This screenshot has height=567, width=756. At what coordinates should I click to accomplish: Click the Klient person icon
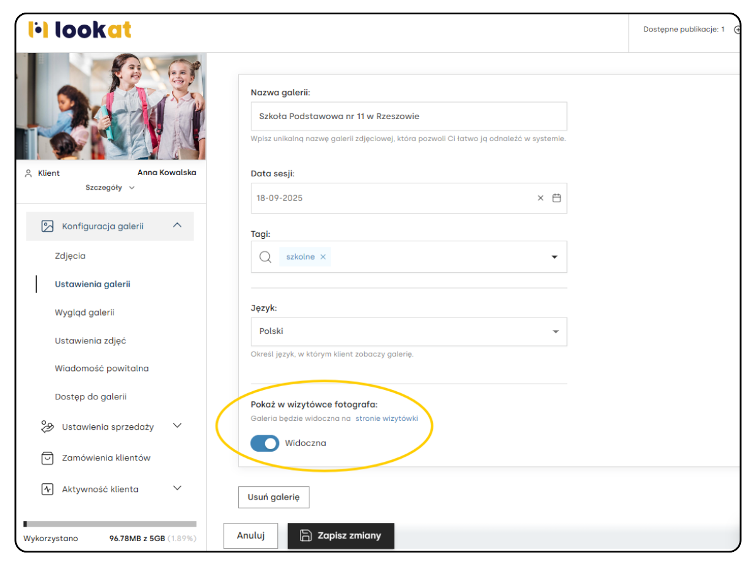pyautogui.click(x=28, y=173)
